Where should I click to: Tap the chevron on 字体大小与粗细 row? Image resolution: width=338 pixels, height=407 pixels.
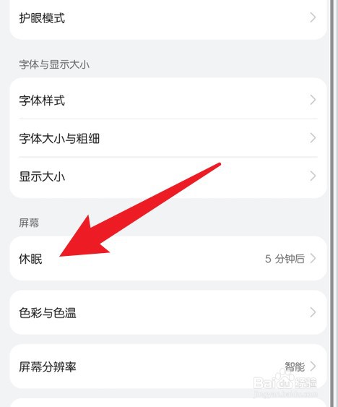(313, 138)
